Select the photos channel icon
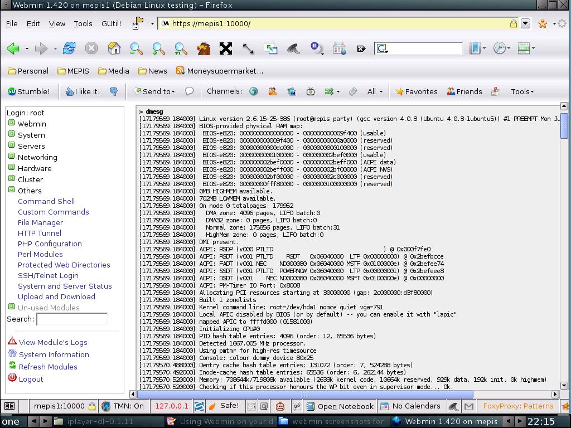Image resolution: width=571 pixels, height=428 pixels. [291, 91]
